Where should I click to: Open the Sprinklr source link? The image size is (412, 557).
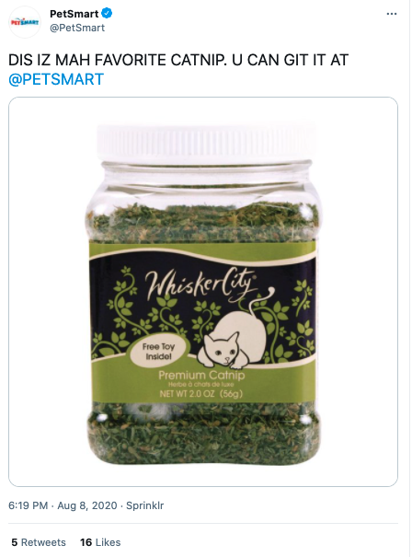point(144,505)
